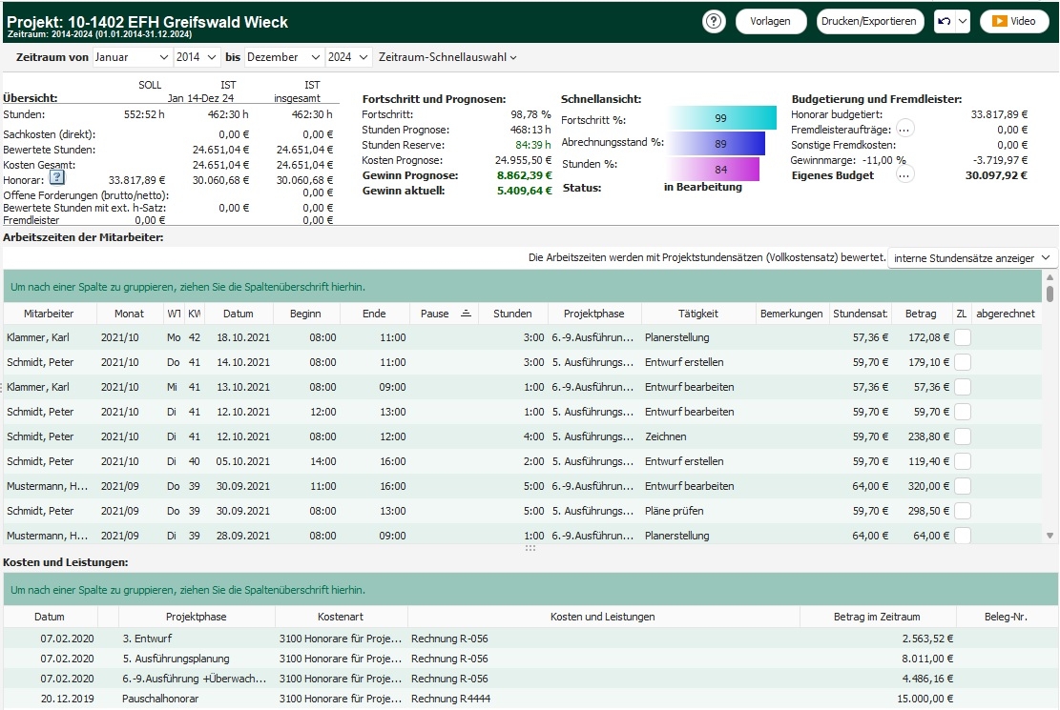Click the Projektphase header in work times table

593,314
